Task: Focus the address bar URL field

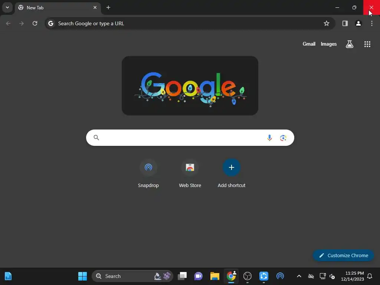Action: (190, 23)
